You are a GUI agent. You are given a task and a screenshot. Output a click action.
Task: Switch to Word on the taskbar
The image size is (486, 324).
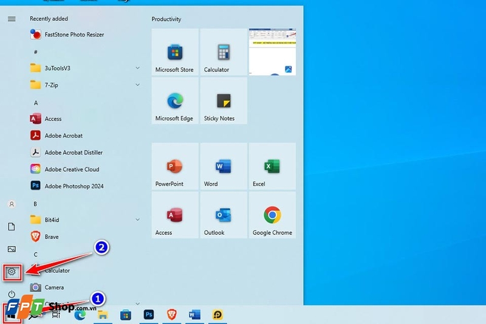coord(194,315)
